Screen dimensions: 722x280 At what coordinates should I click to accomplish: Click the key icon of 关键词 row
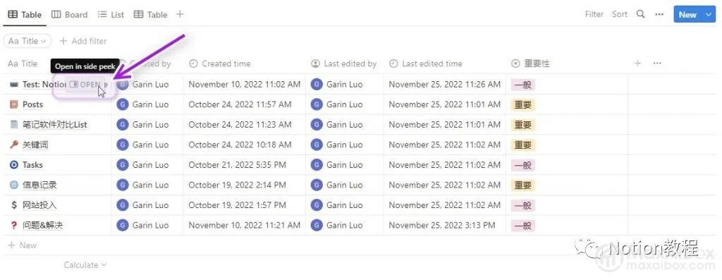[x=14, y=145]
